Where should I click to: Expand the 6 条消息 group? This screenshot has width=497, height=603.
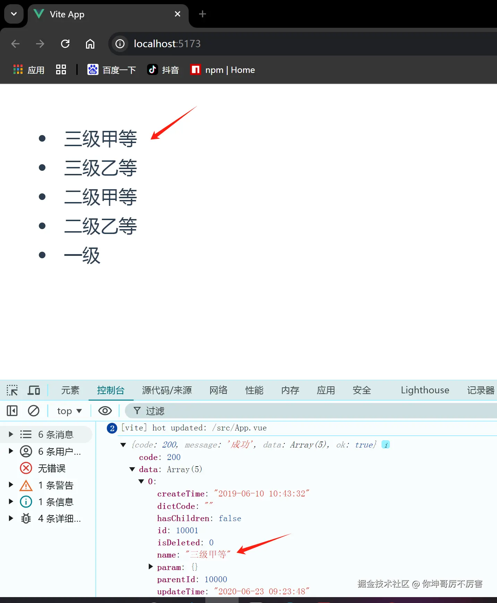point(11,434)
